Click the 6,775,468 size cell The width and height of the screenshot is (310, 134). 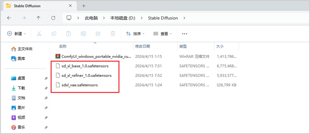(226, 66)
